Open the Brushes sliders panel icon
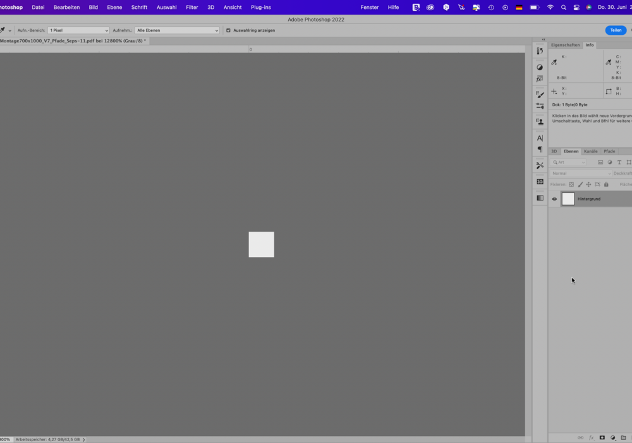This screenshot has width=632, height=443. [540, 106]
